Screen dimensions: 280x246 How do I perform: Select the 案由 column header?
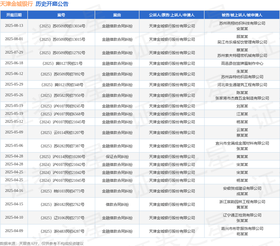click(117, 15)
